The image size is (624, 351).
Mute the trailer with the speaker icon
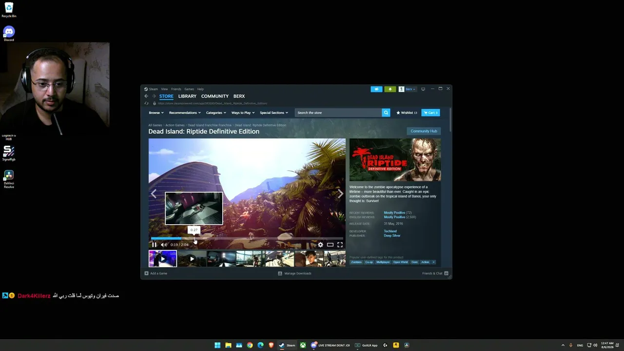point(164,245)
